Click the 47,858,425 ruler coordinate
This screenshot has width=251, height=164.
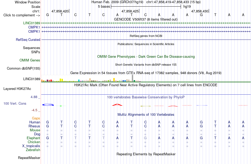point(130,11)
